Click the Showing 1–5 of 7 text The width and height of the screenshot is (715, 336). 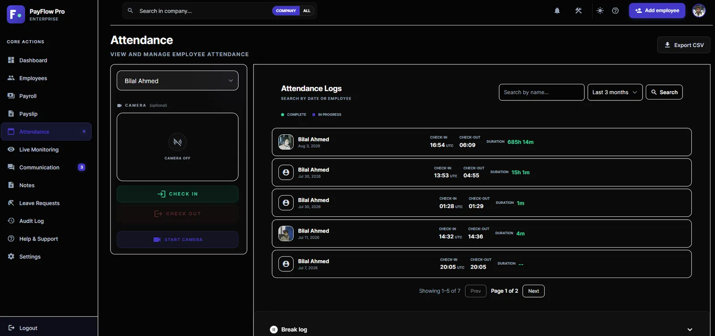[x=440, y=291]
